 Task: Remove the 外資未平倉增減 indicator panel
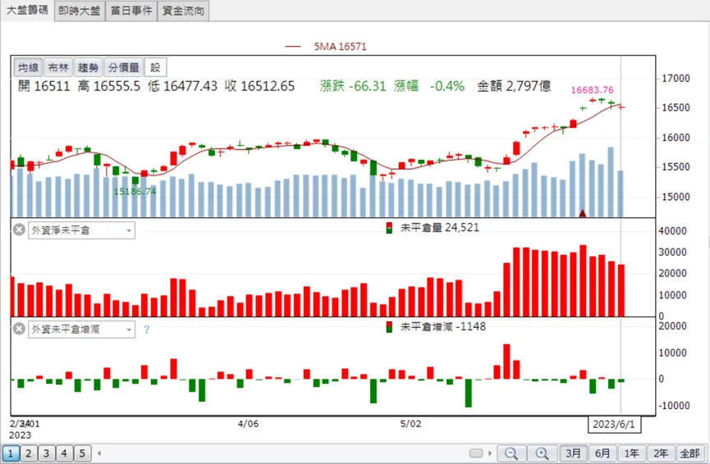19,329
